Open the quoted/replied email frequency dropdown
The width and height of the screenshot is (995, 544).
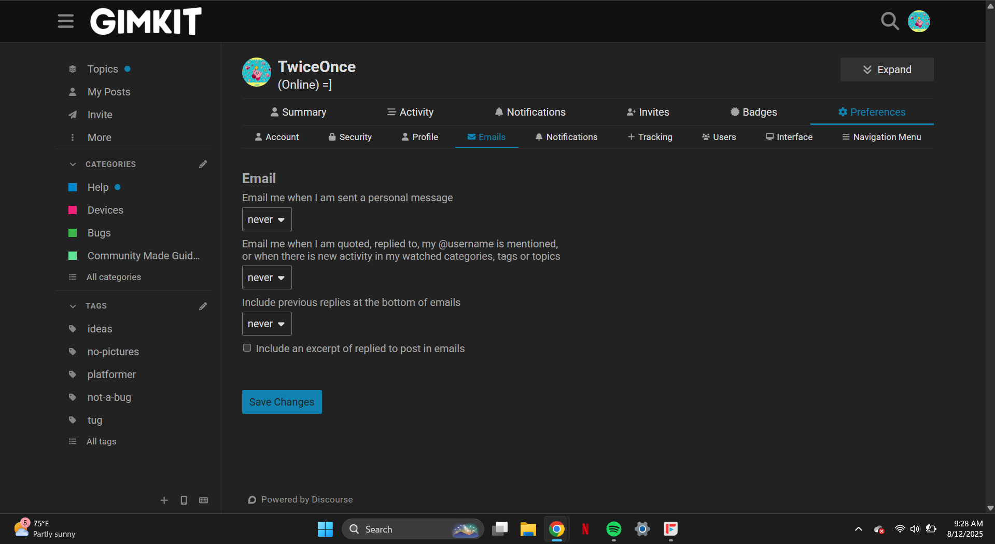click(x=267, y=277)
